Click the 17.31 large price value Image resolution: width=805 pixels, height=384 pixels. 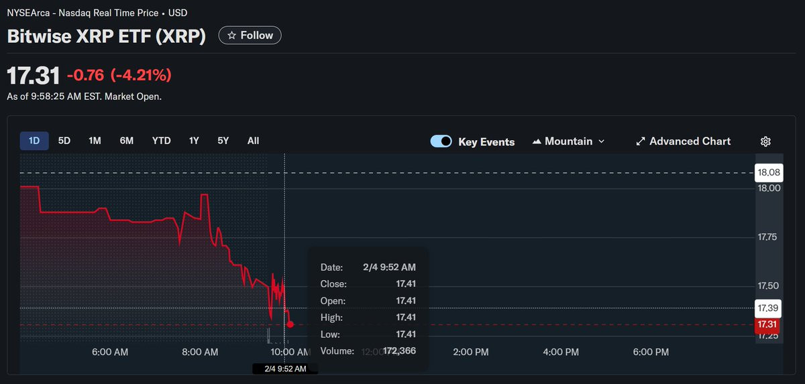pos(34,74)
